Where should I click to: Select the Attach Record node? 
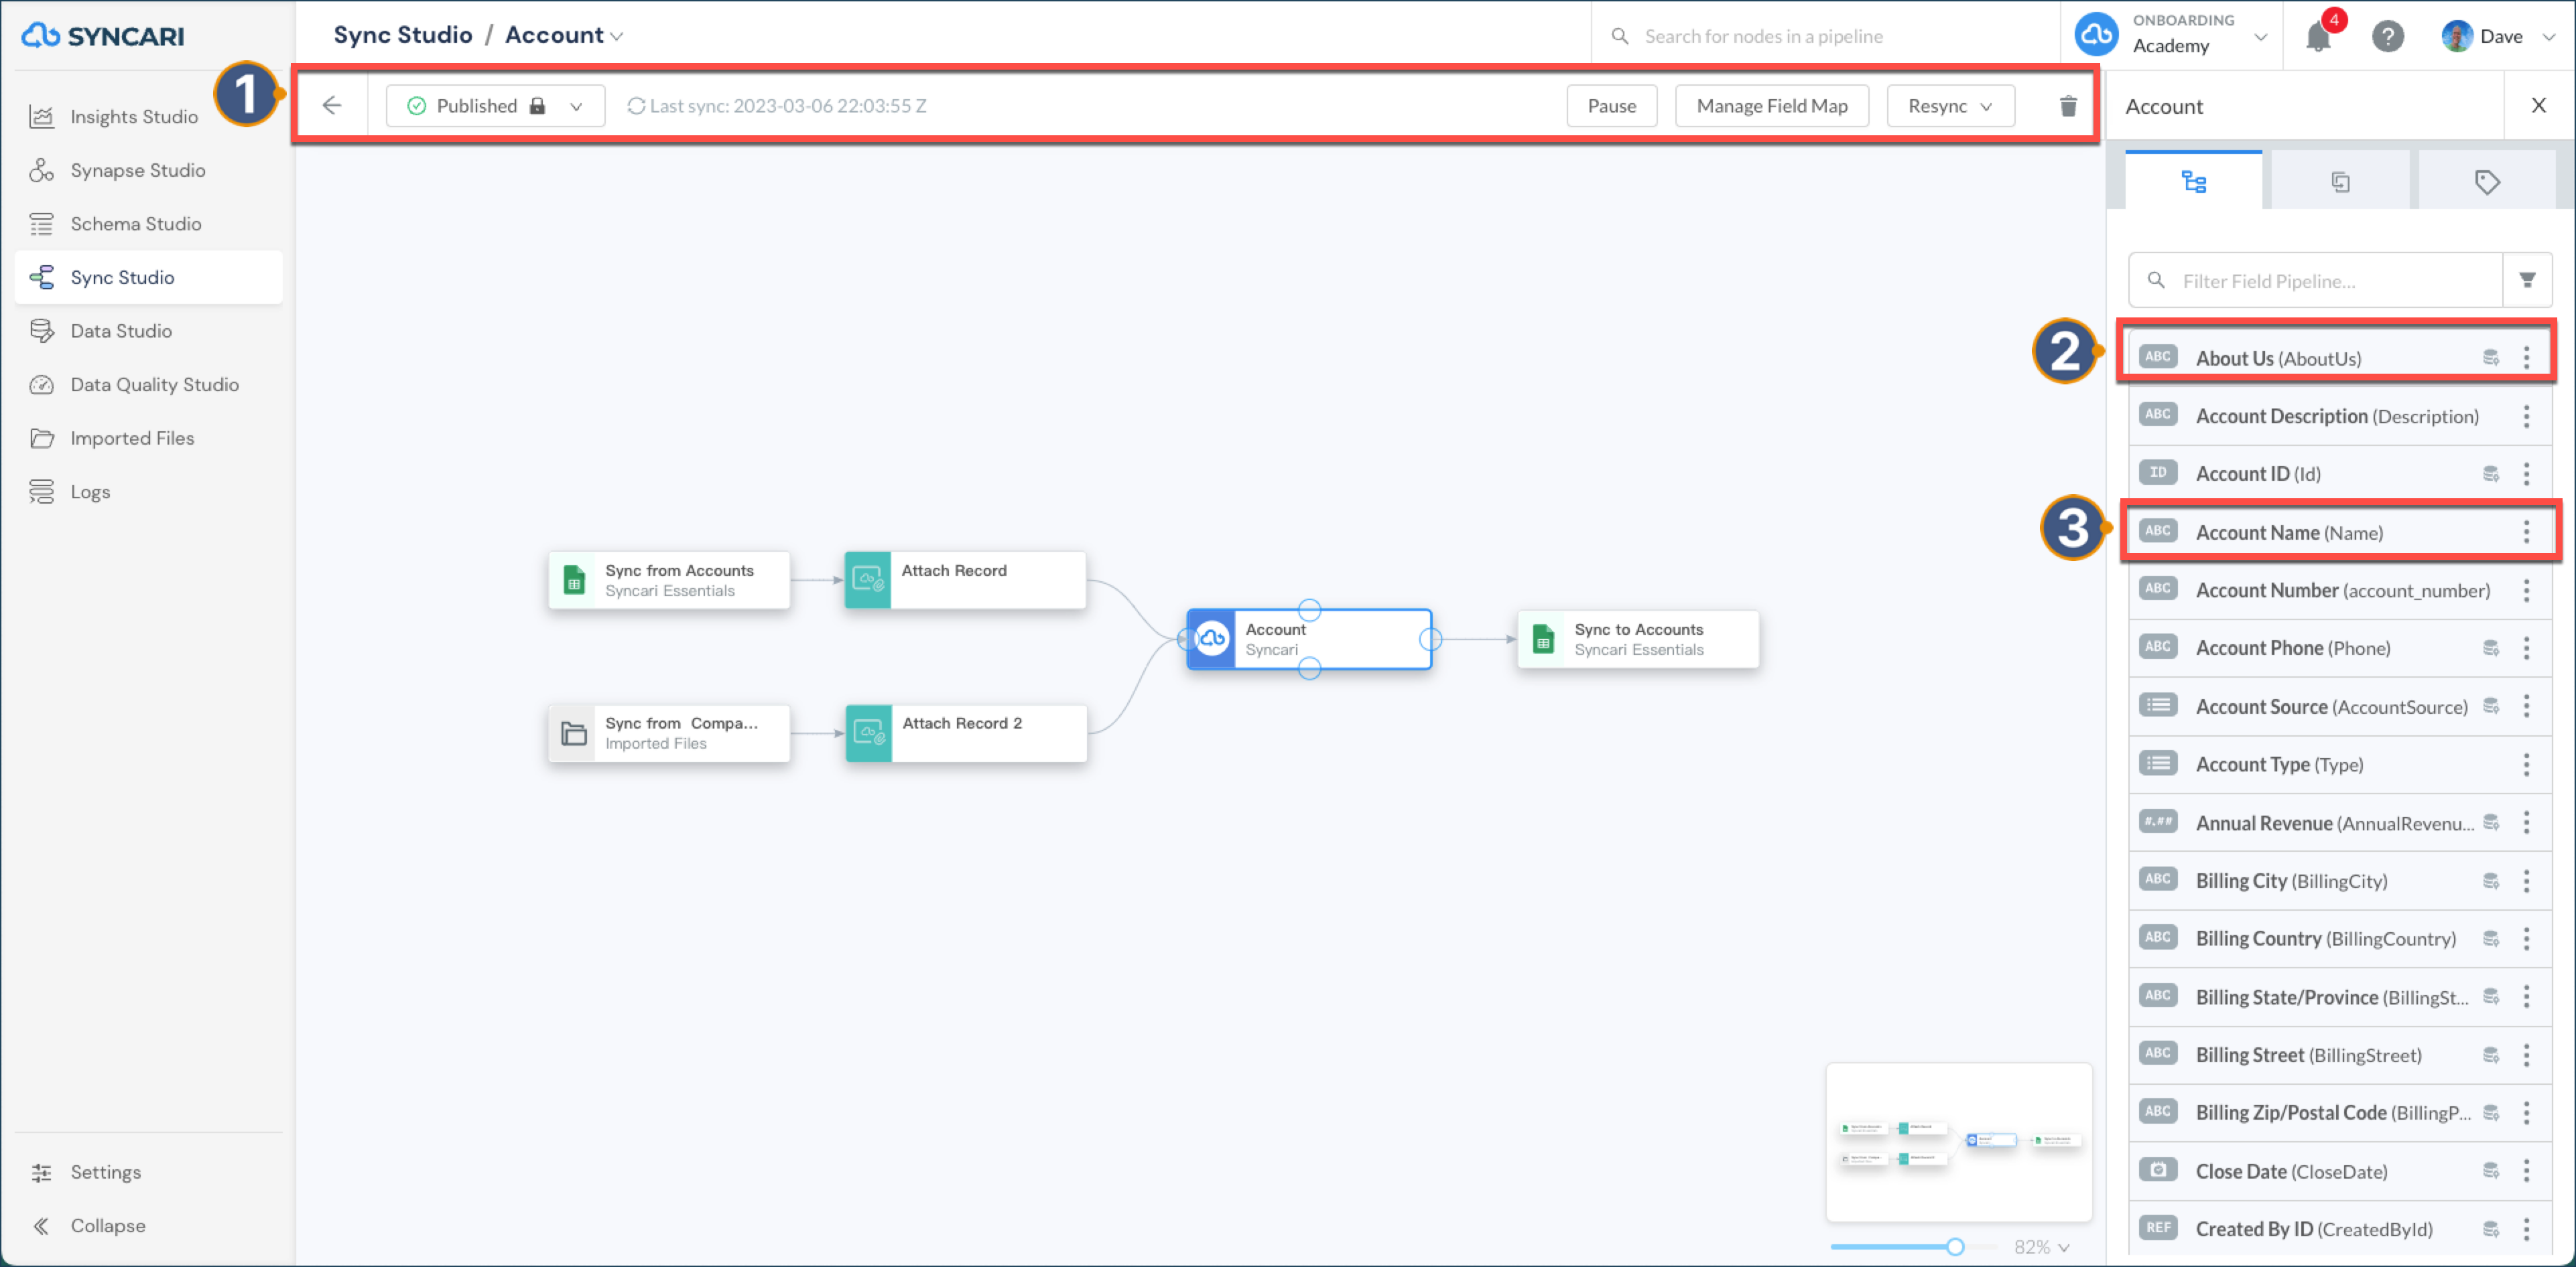[965, 579]
